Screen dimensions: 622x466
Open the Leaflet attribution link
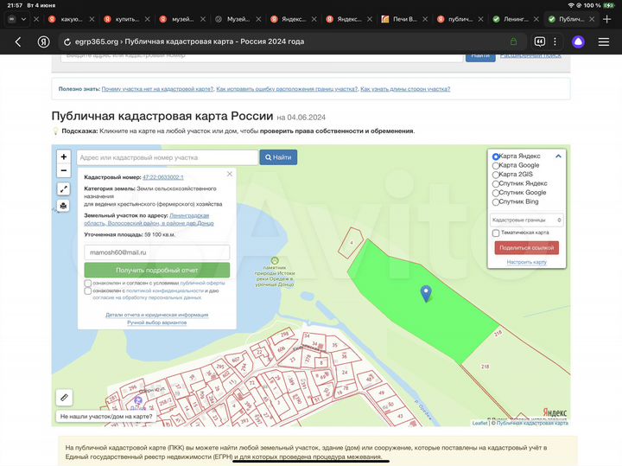click(x=479, y=423)
